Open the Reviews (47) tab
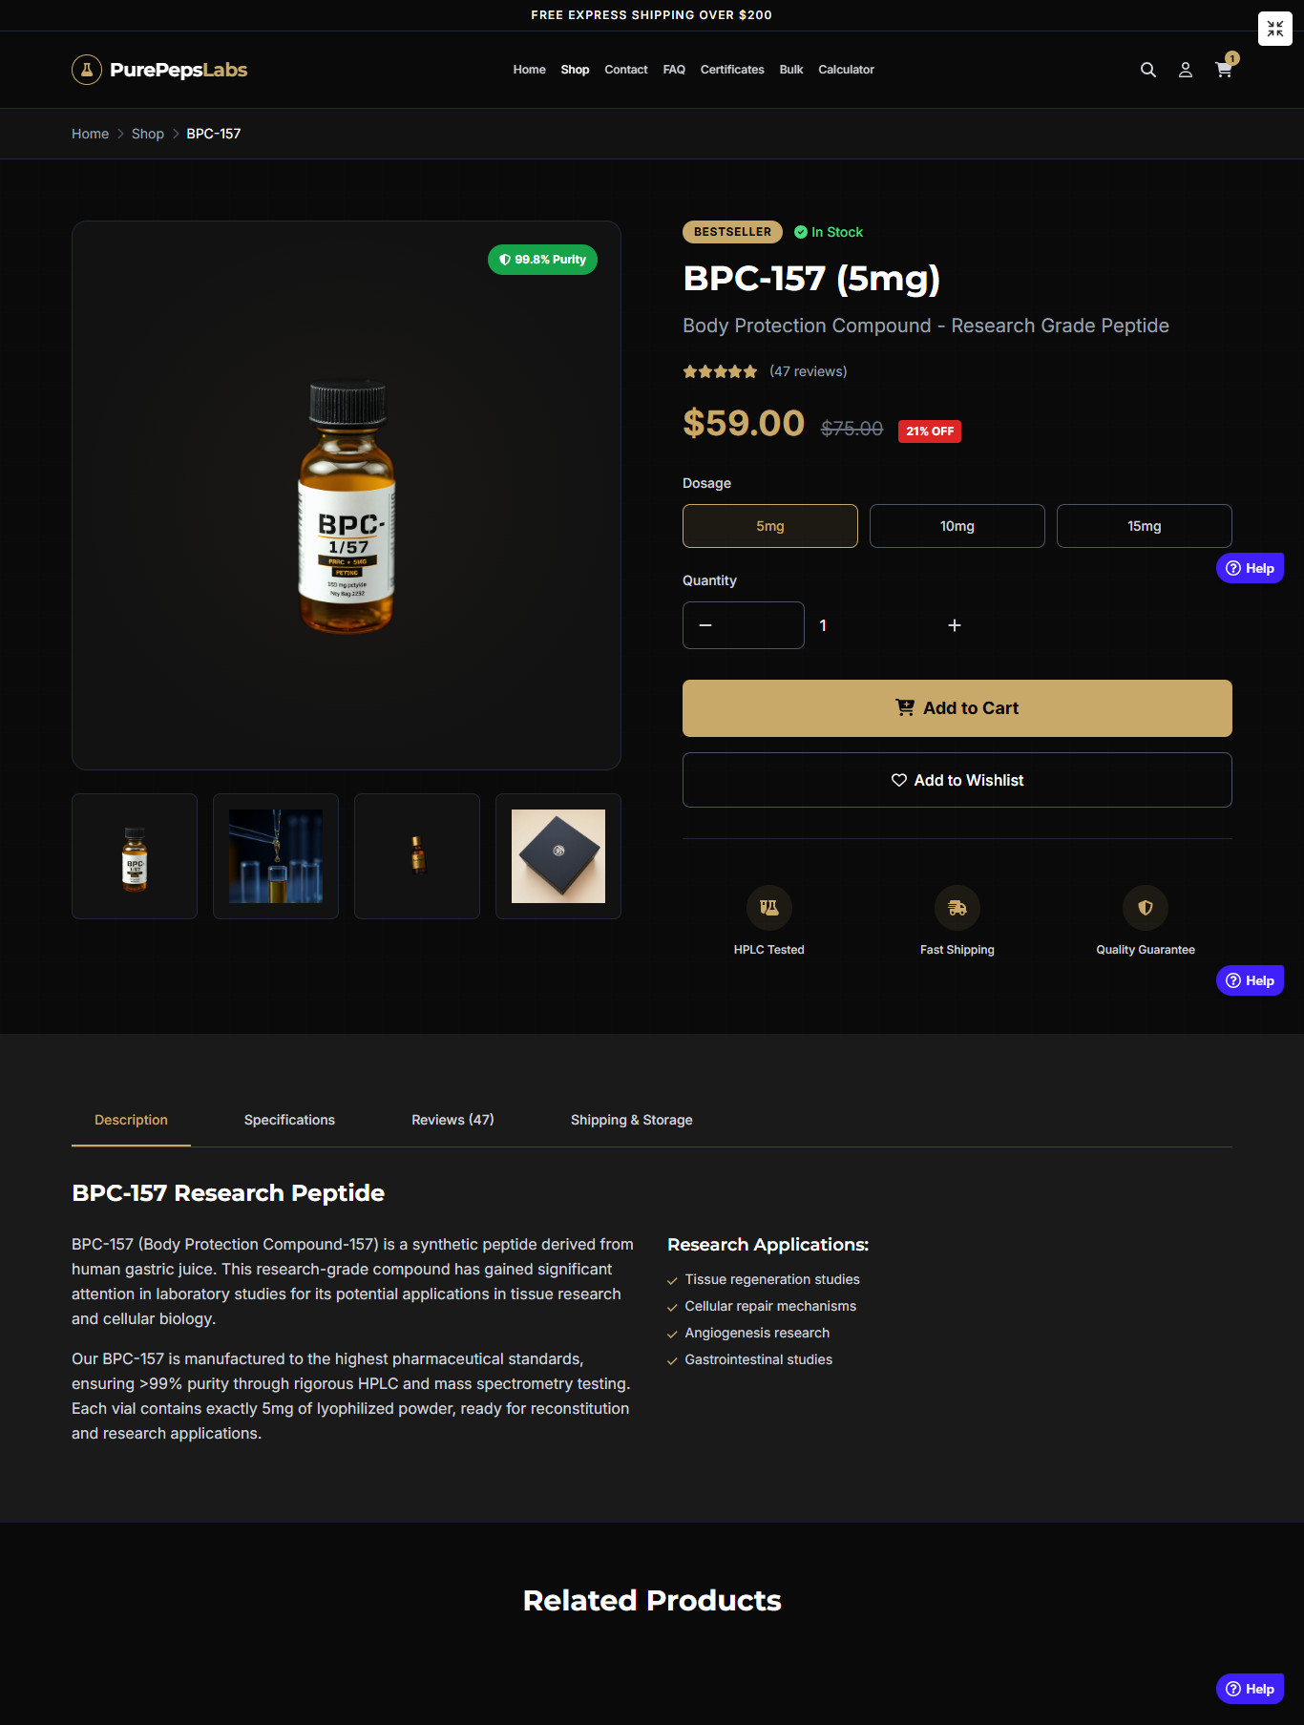 point(452,1120)
